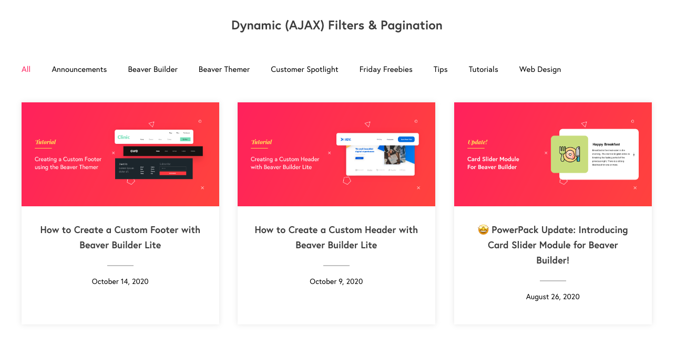Click the star-eyes emoji in PowerPack title
This screenshot has height=337, width=686.
point(483,230)
